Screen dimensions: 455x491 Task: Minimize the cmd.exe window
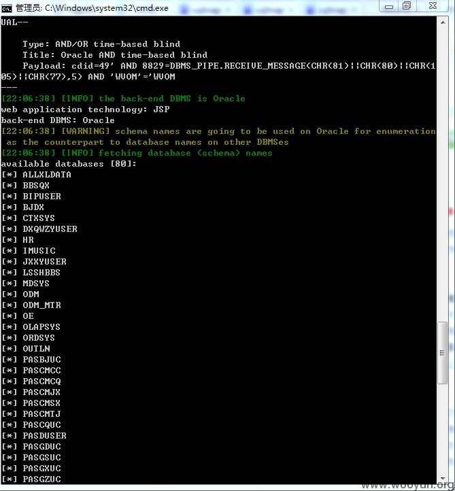coord(388,6)
